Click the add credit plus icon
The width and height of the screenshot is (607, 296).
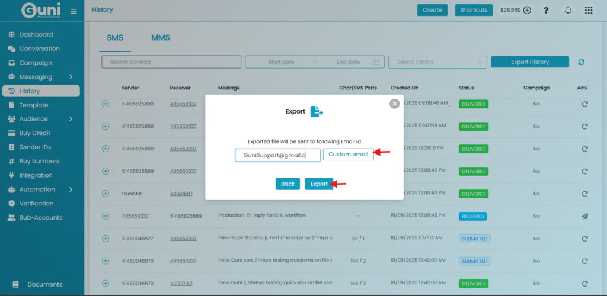[527, 10]
